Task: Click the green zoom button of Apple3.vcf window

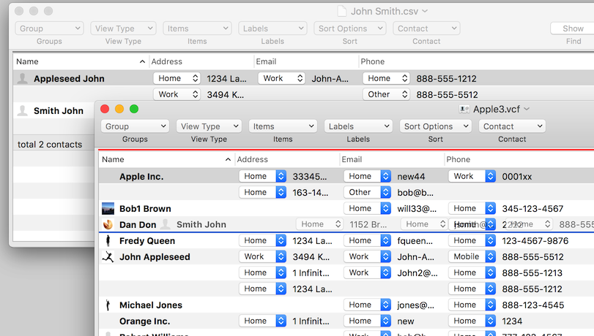Action: coord(134,110)
